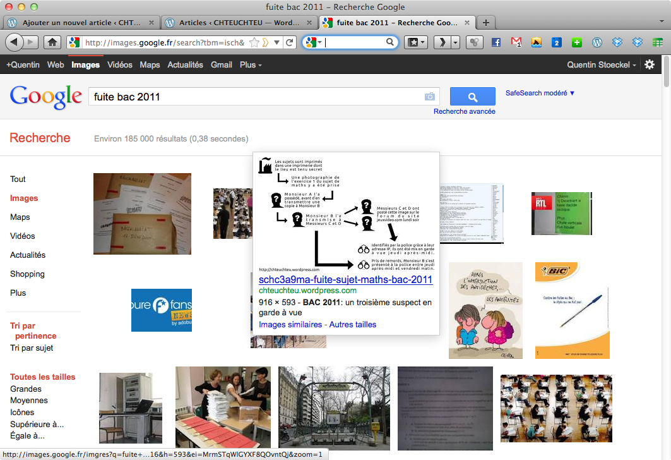Open the schc3a9ma-fuite-sujet-maths-bac-2011 link
The width and height of the screenshot is (671, 460).
[345, 280]
